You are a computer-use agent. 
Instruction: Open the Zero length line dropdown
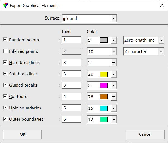[144, 40]
